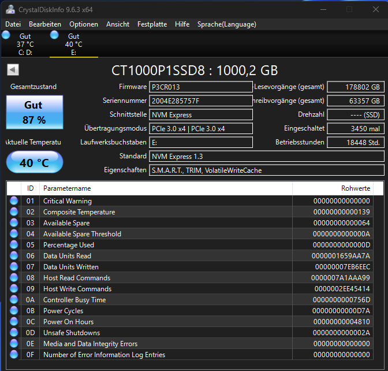Image resolution: width=388 pixels, height=371 pixels.
Task: Click the Übertragungsmodus field PCIe 3.0 x4
Action: (201, 128)
